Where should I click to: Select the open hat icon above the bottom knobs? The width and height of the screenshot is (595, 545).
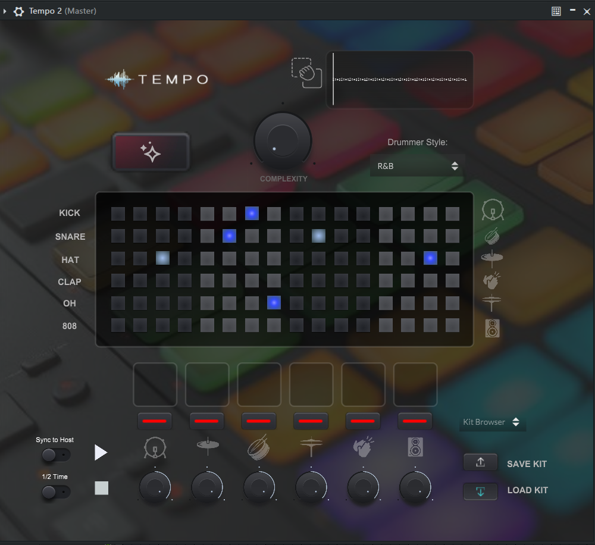[x=311, y=447]
